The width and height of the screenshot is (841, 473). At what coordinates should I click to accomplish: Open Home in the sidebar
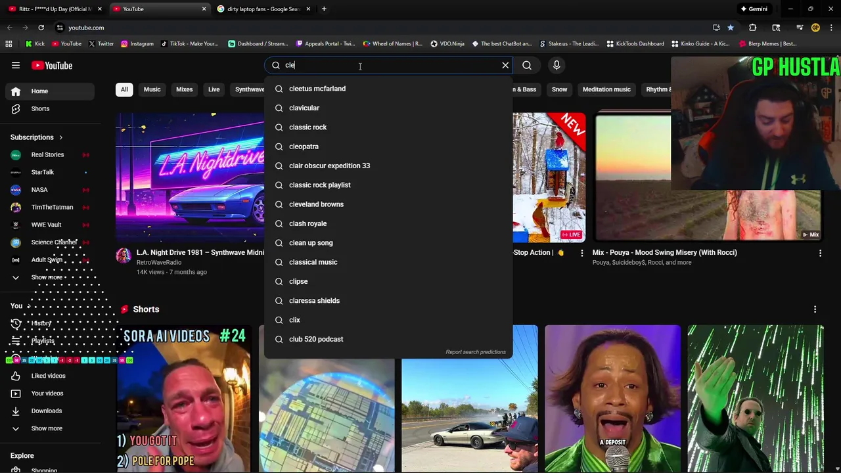pyautogui.click(x=50, y=91)
